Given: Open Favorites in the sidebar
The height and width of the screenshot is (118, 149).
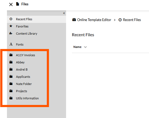Looking at the screenshot, I should (22, 26).
